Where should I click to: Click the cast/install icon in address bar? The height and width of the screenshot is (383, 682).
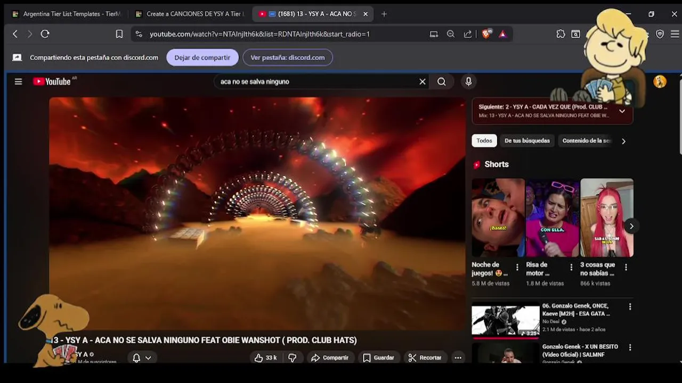(x=434, y=34)
